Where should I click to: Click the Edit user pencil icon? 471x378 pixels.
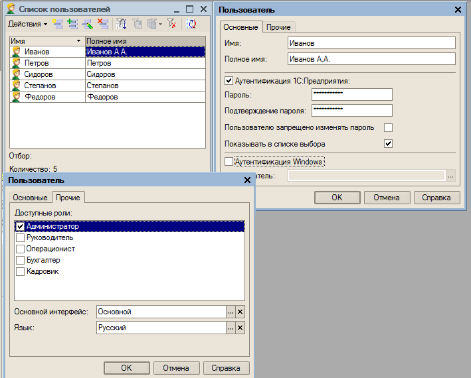tap(88, 24)
